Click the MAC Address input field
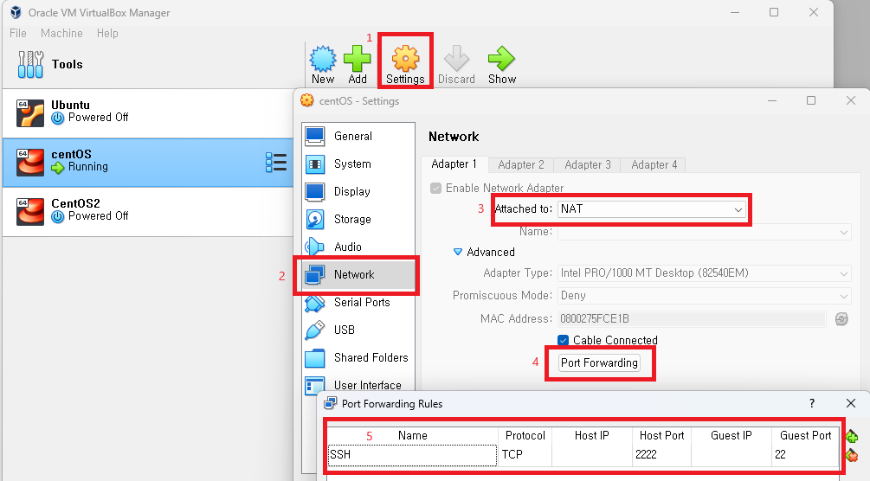The width and height of the screenshot is (870, 481). tap(692, 319)
